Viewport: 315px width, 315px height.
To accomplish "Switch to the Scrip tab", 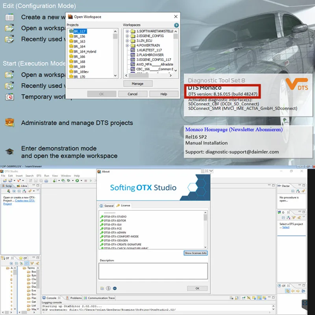I will (x=7, y=186).
